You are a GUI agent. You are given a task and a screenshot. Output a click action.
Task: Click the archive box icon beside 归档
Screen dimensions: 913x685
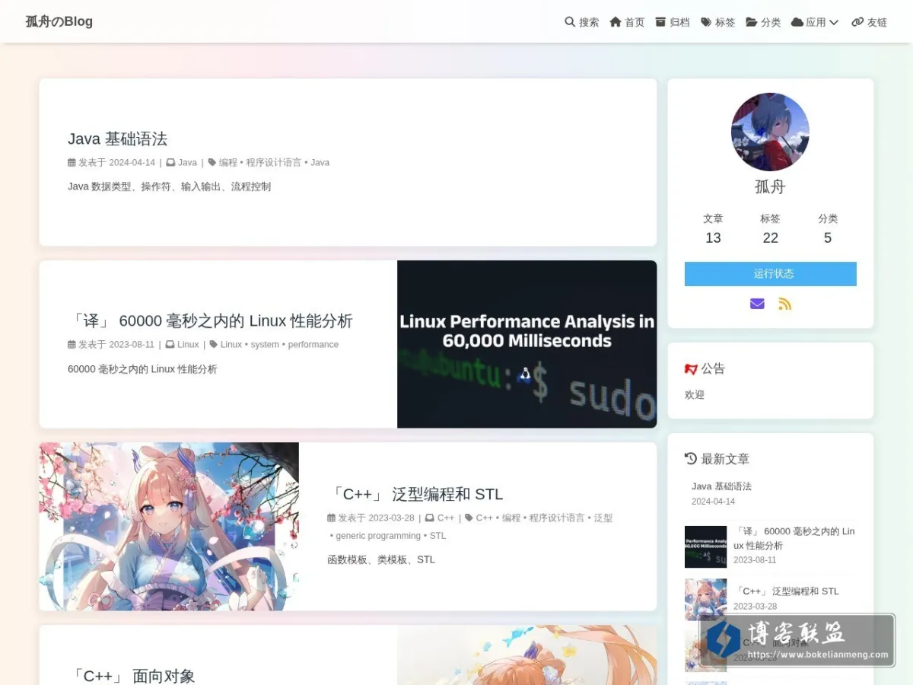point(660,22)
